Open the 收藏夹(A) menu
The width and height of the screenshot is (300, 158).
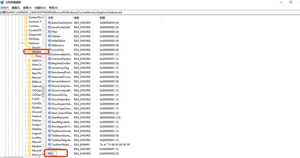coord(40,8)
